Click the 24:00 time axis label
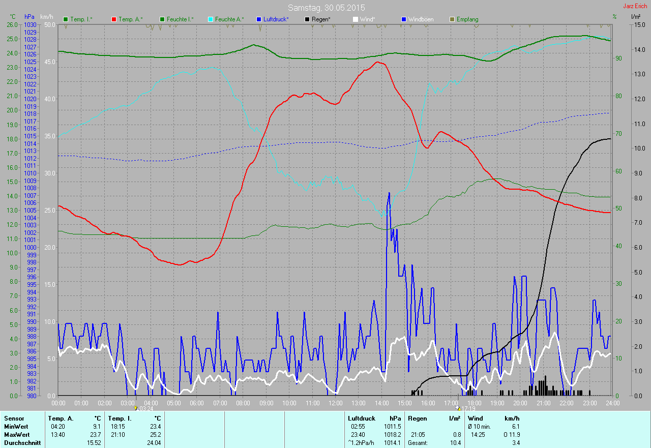This screenshot has height=448, width=651. 612,403
